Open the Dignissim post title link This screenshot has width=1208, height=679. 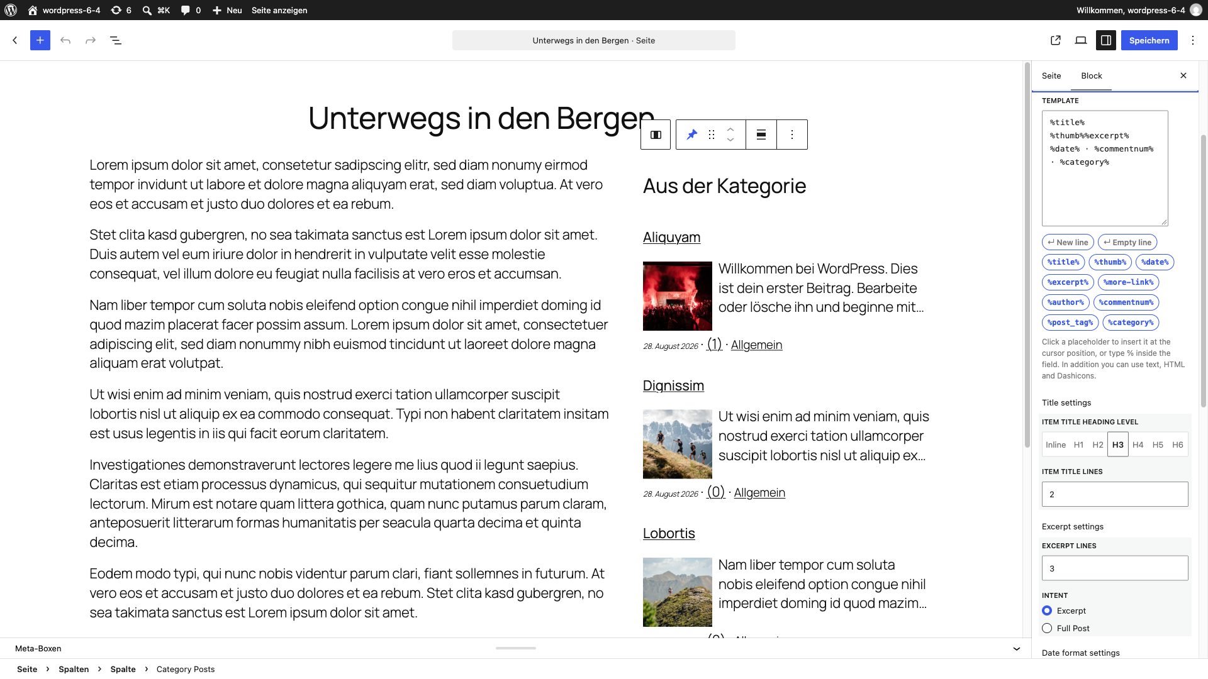tap(673, 385)
